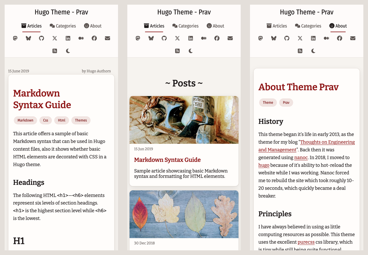Click the Prav tag pill
The height and width of the screenshot is (255, 368).
(286, 102)
